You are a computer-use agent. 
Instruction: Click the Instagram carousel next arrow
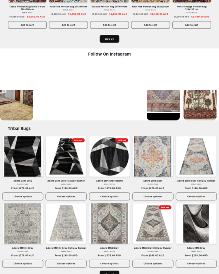point(213,91)
